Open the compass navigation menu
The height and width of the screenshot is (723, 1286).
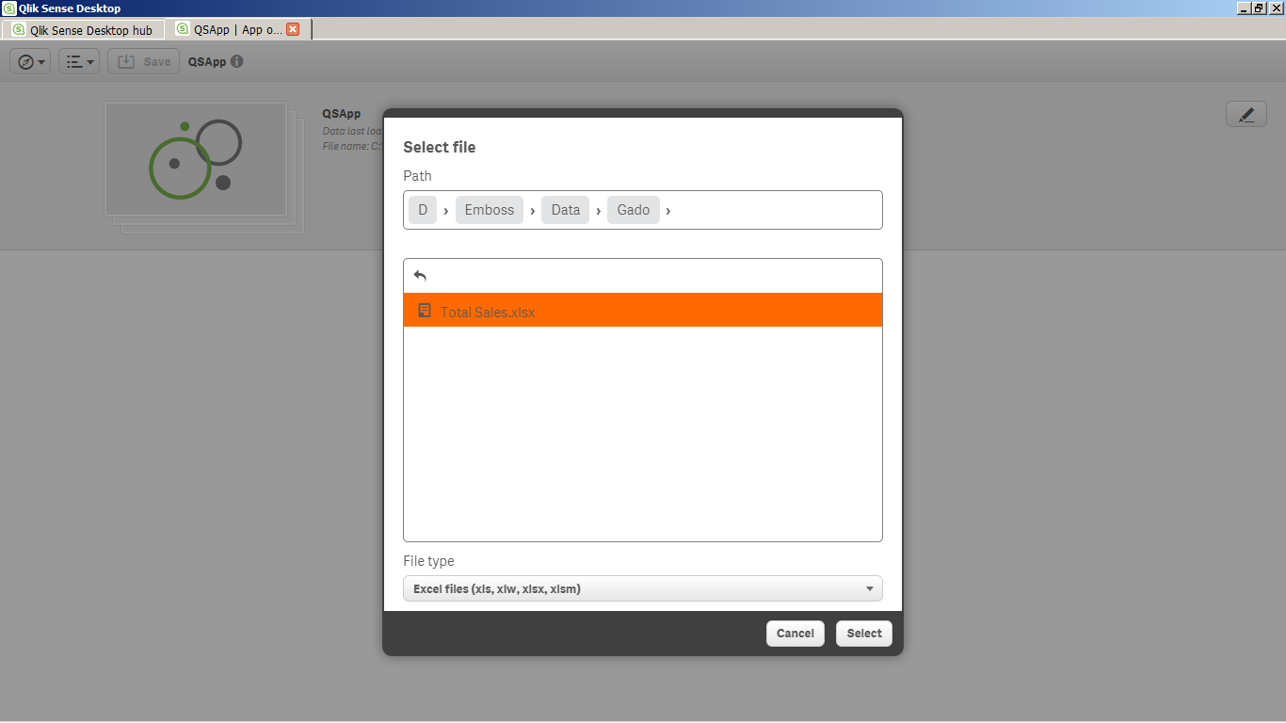coord(30,61)
